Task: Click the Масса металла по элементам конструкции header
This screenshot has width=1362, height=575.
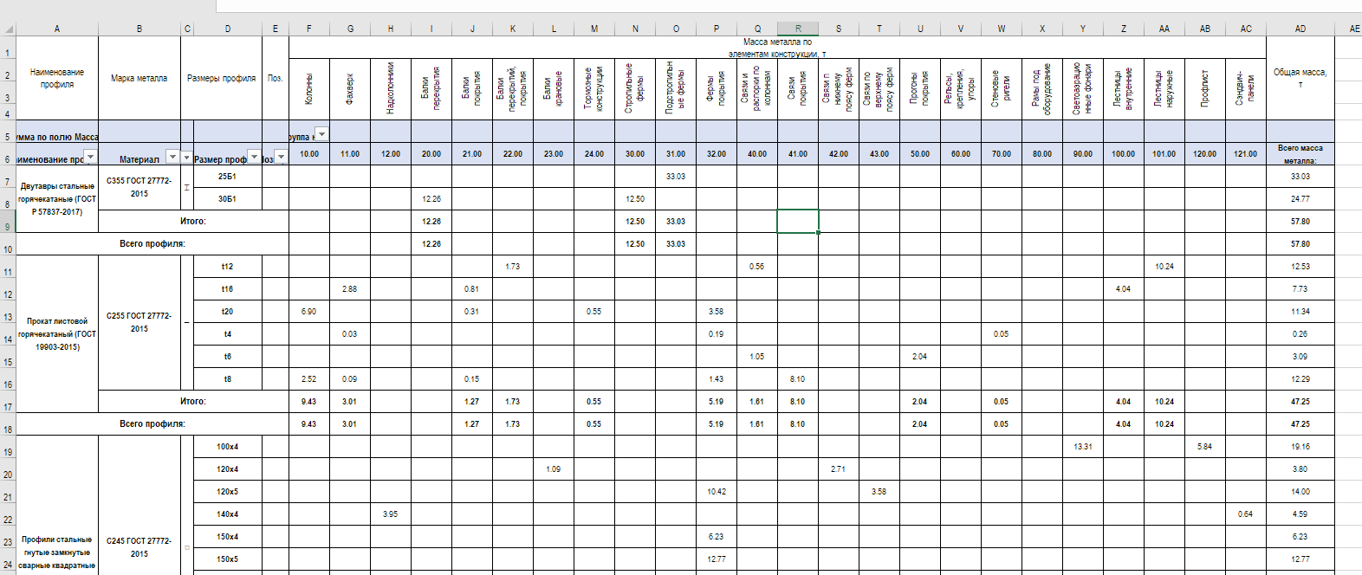Action: click(x=777, y=48)
